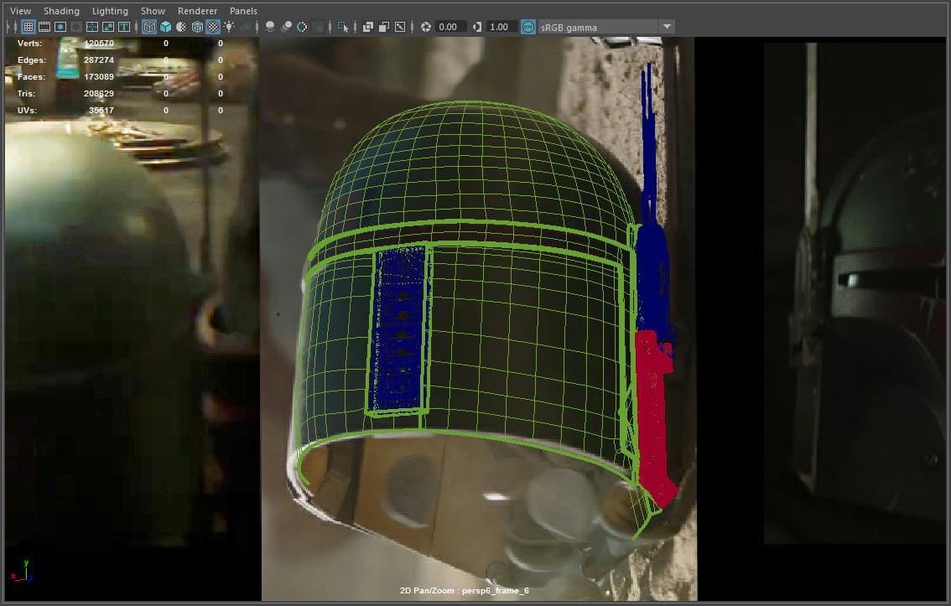
Task: Open the Panels menu
Action: coord(243,11)
